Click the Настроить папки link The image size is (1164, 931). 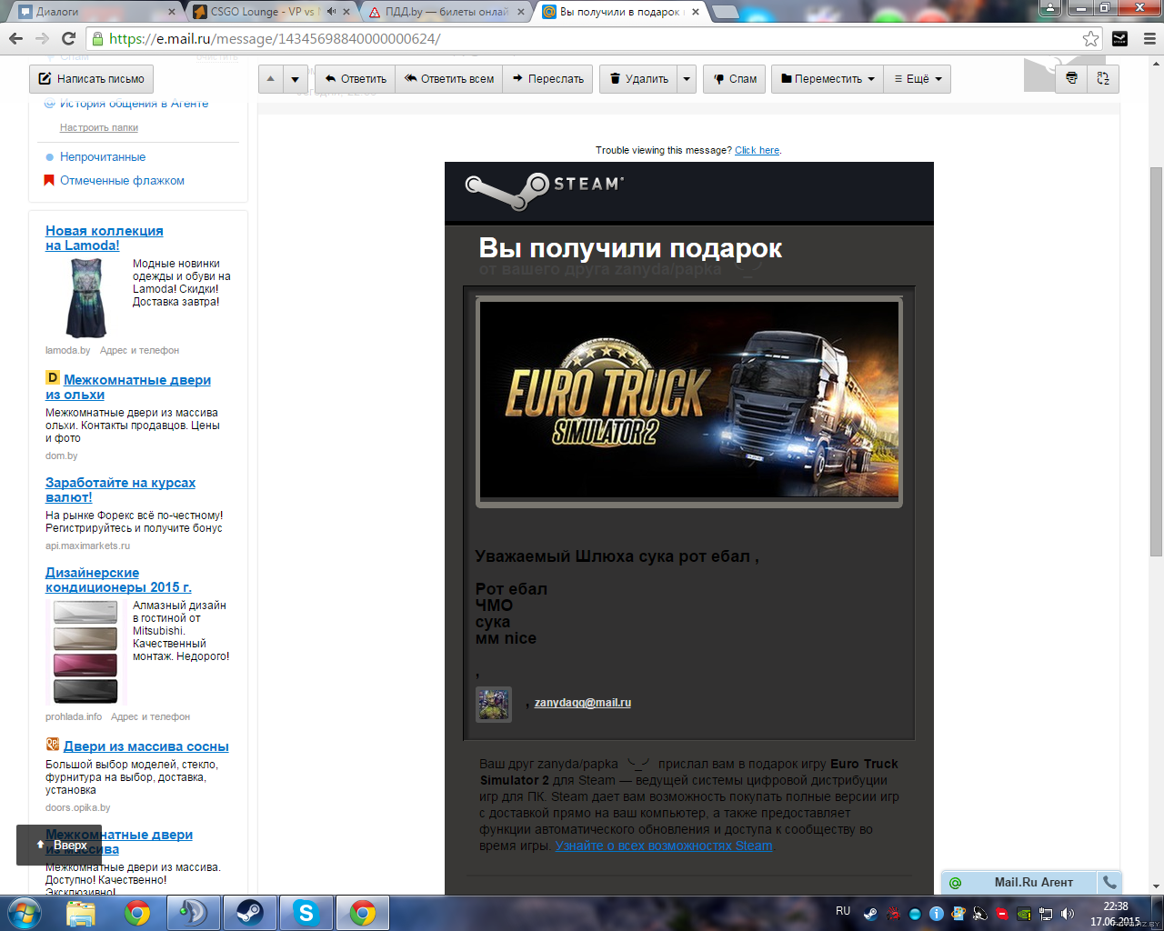(x=99, y=127)
